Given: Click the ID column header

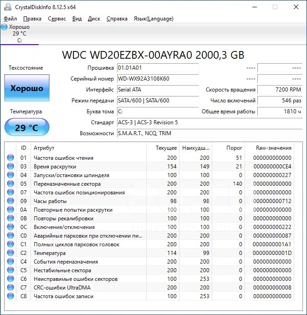Looking at the screenshot, I should pos(23,148).
